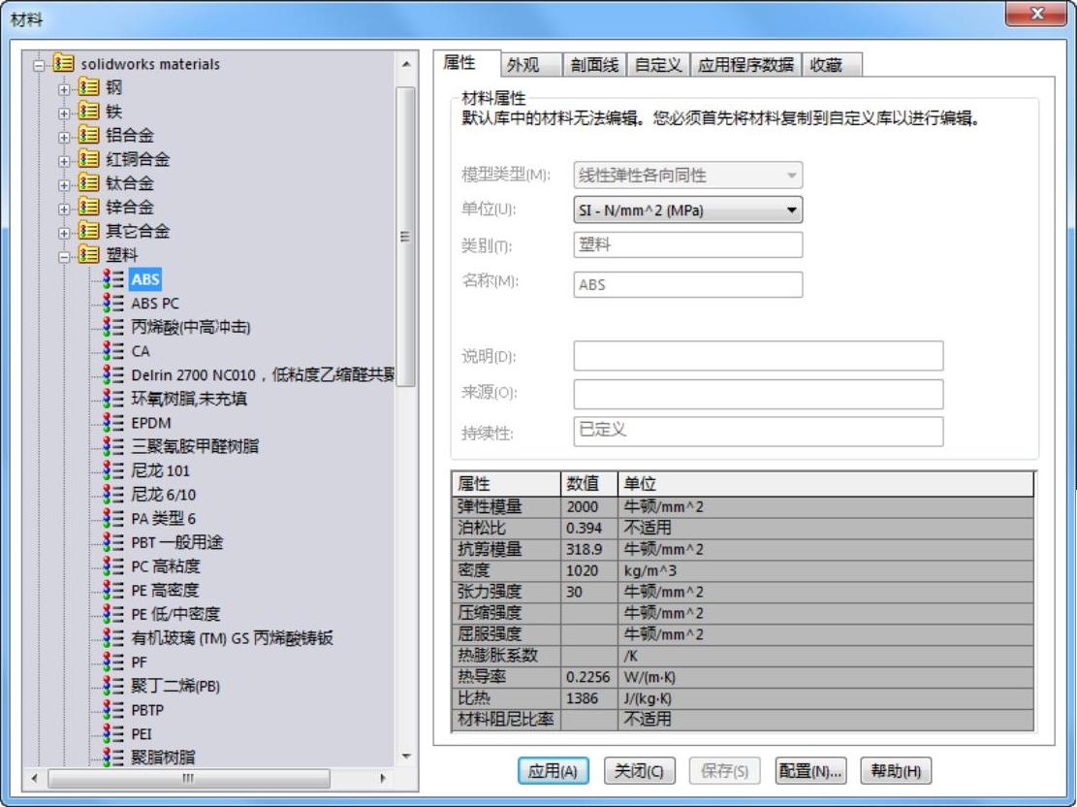This screenshot has height=807, width=1077.
Task: Click the 其它合金 folder icon
Action: (x=88, y=231)
